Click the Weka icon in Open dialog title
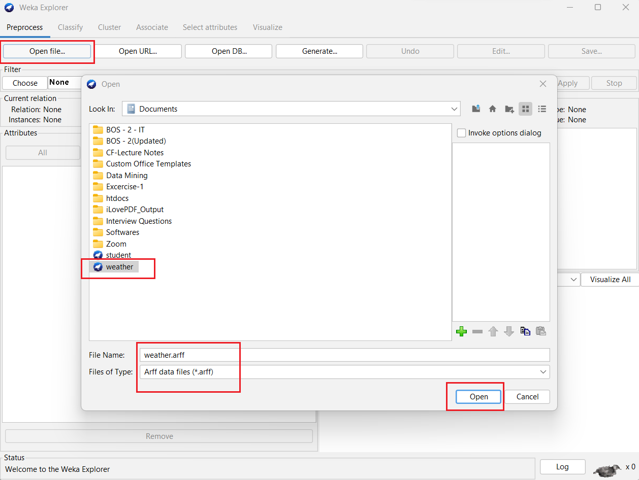Screen dimensions: 639x480 point(91,84)
